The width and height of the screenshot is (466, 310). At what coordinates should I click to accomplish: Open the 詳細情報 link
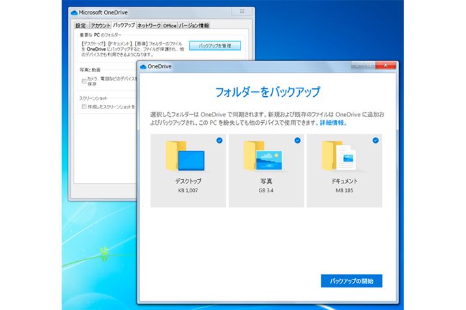(333, 122)
